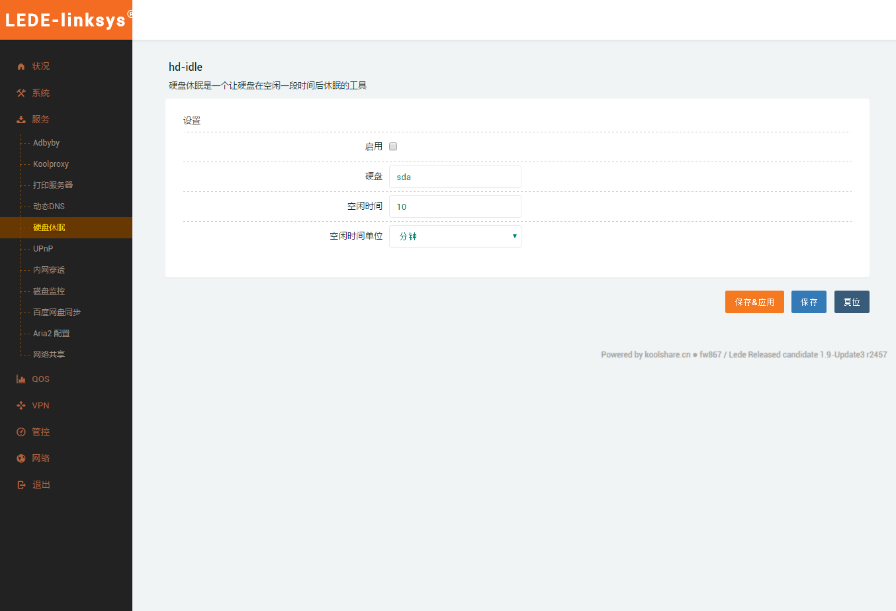Collapse the 服务 sidebar menu section
Viewport: 896px width, 611px height.
[41, 120]
